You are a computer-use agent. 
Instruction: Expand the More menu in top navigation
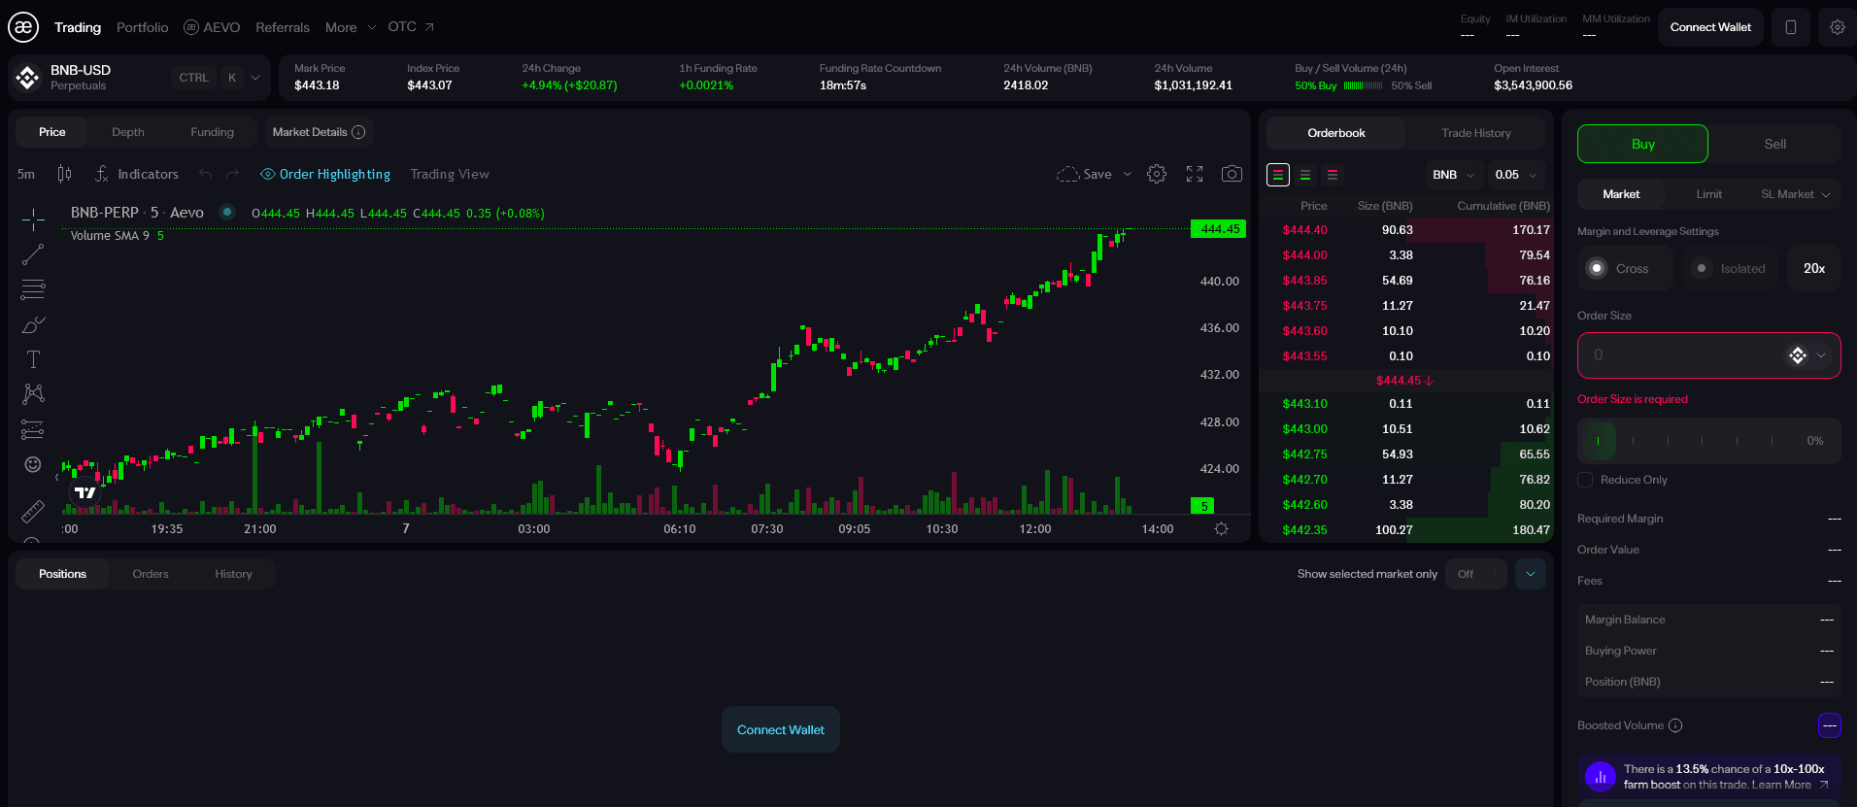click(x=351, y=27)
